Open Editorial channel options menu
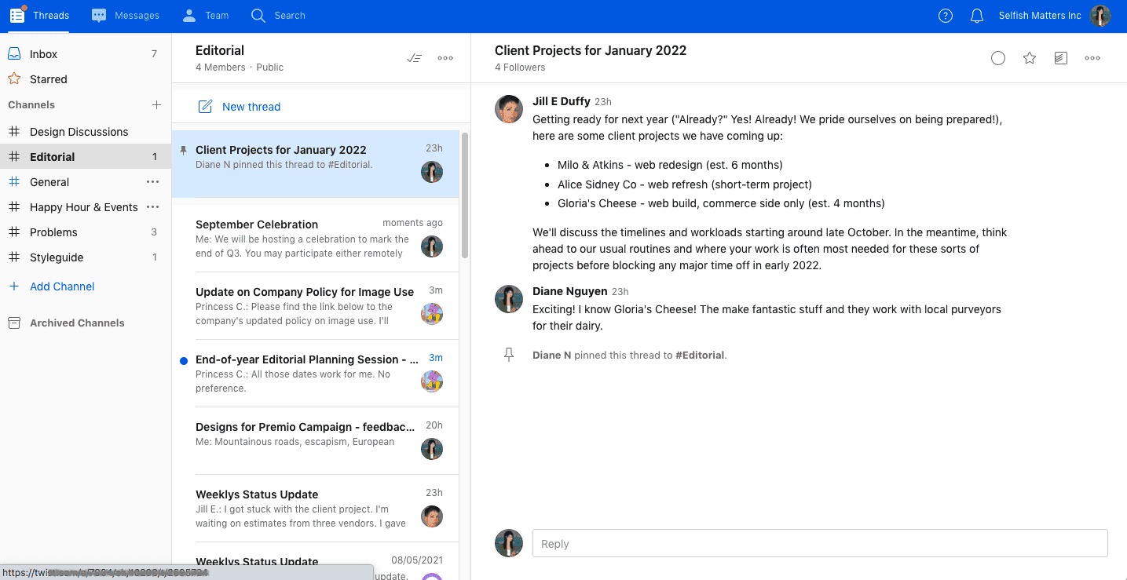This screenshot has width=1127, height=580. pos(445,58)
